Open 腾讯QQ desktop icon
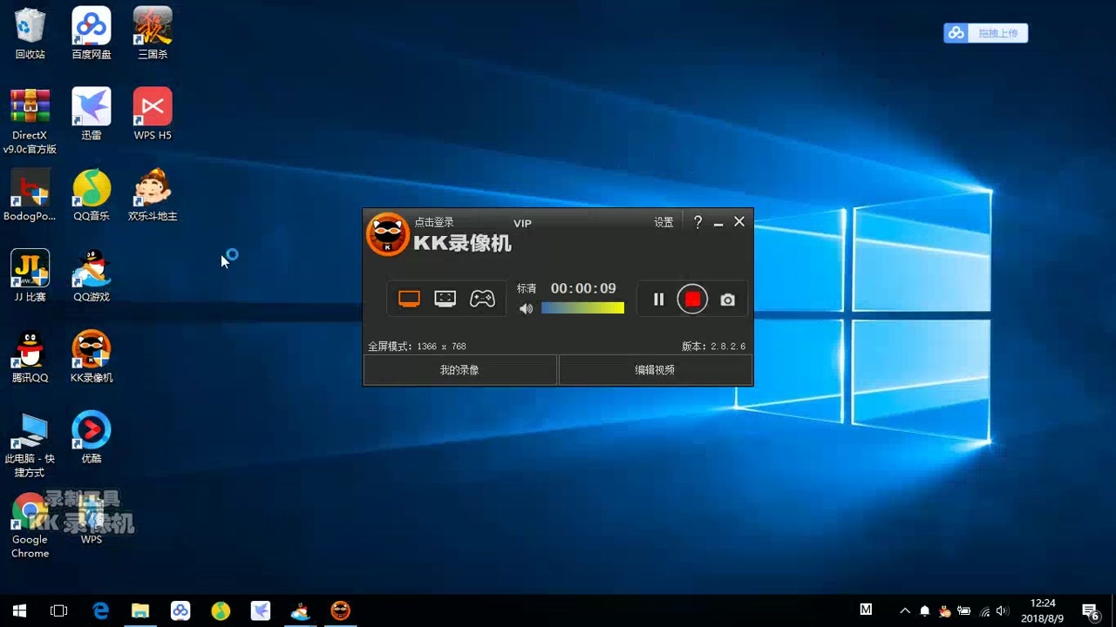The image size is (1116, 627). [x=30, y=357]
